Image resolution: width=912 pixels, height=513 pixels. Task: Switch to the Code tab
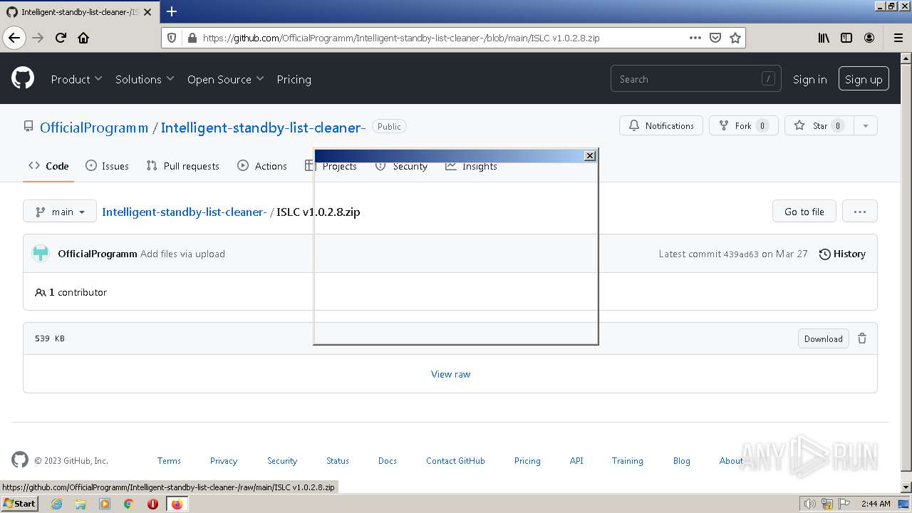[48, 166]
